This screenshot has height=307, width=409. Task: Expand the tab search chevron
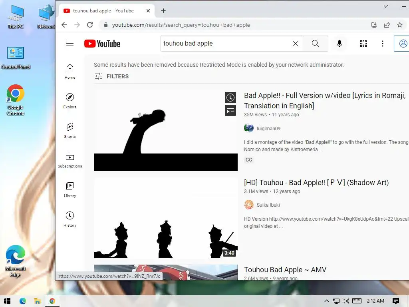pos(385,6)
